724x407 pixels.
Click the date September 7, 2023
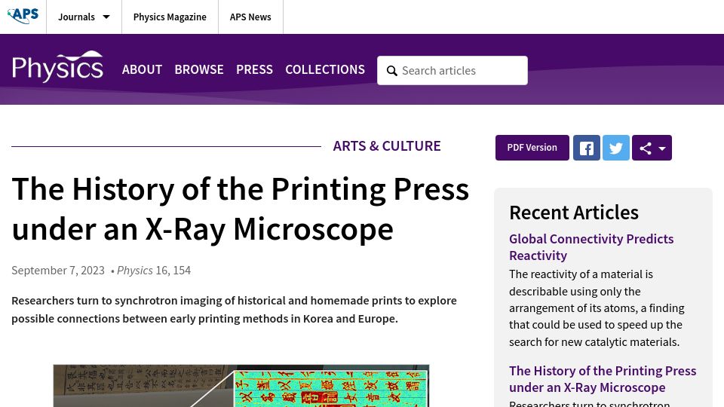(58, 271)
